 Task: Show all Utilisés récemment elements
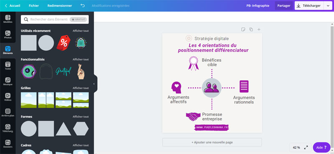click(81, 31)
